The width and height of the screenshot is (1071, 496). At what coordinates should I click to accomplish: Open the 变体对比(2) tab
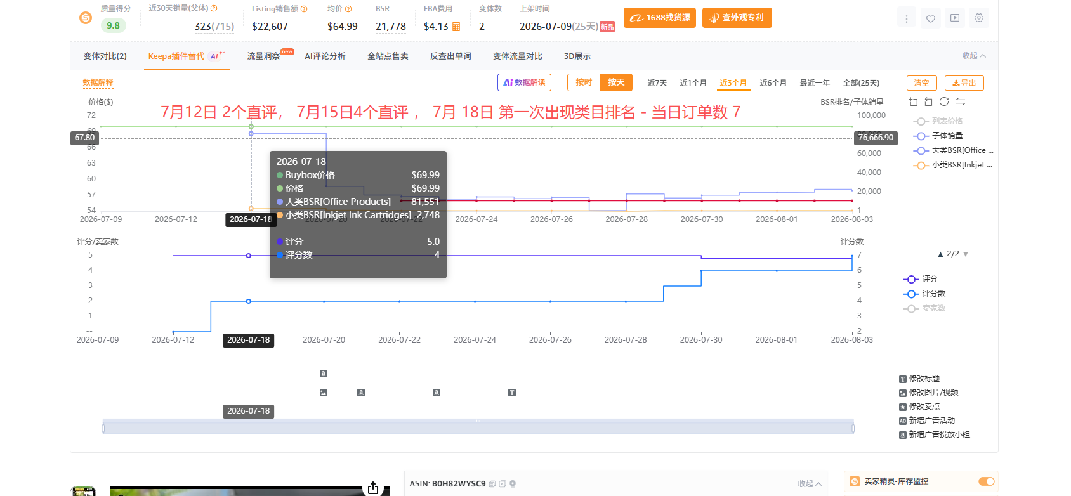click(105, 56)
